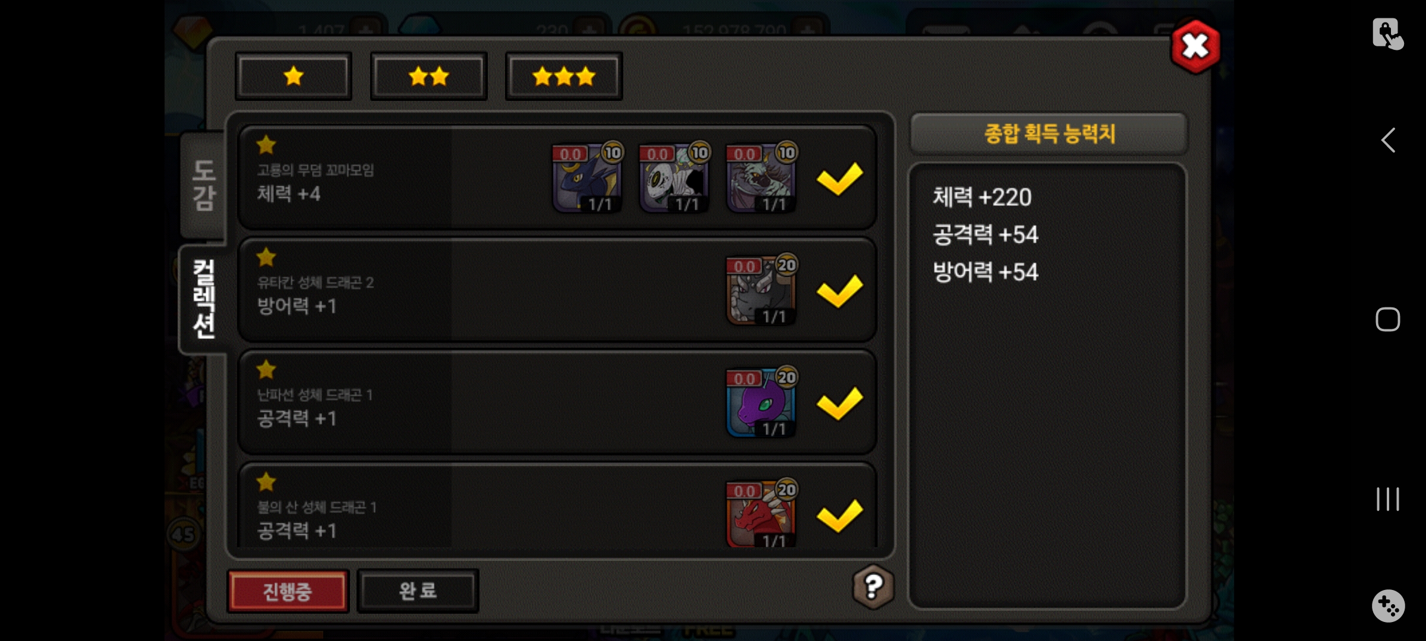Tap the 종합 획득 능력치 header
Image resolution: width=1426 pixels, height=641 pixels.
[1049, 133]
